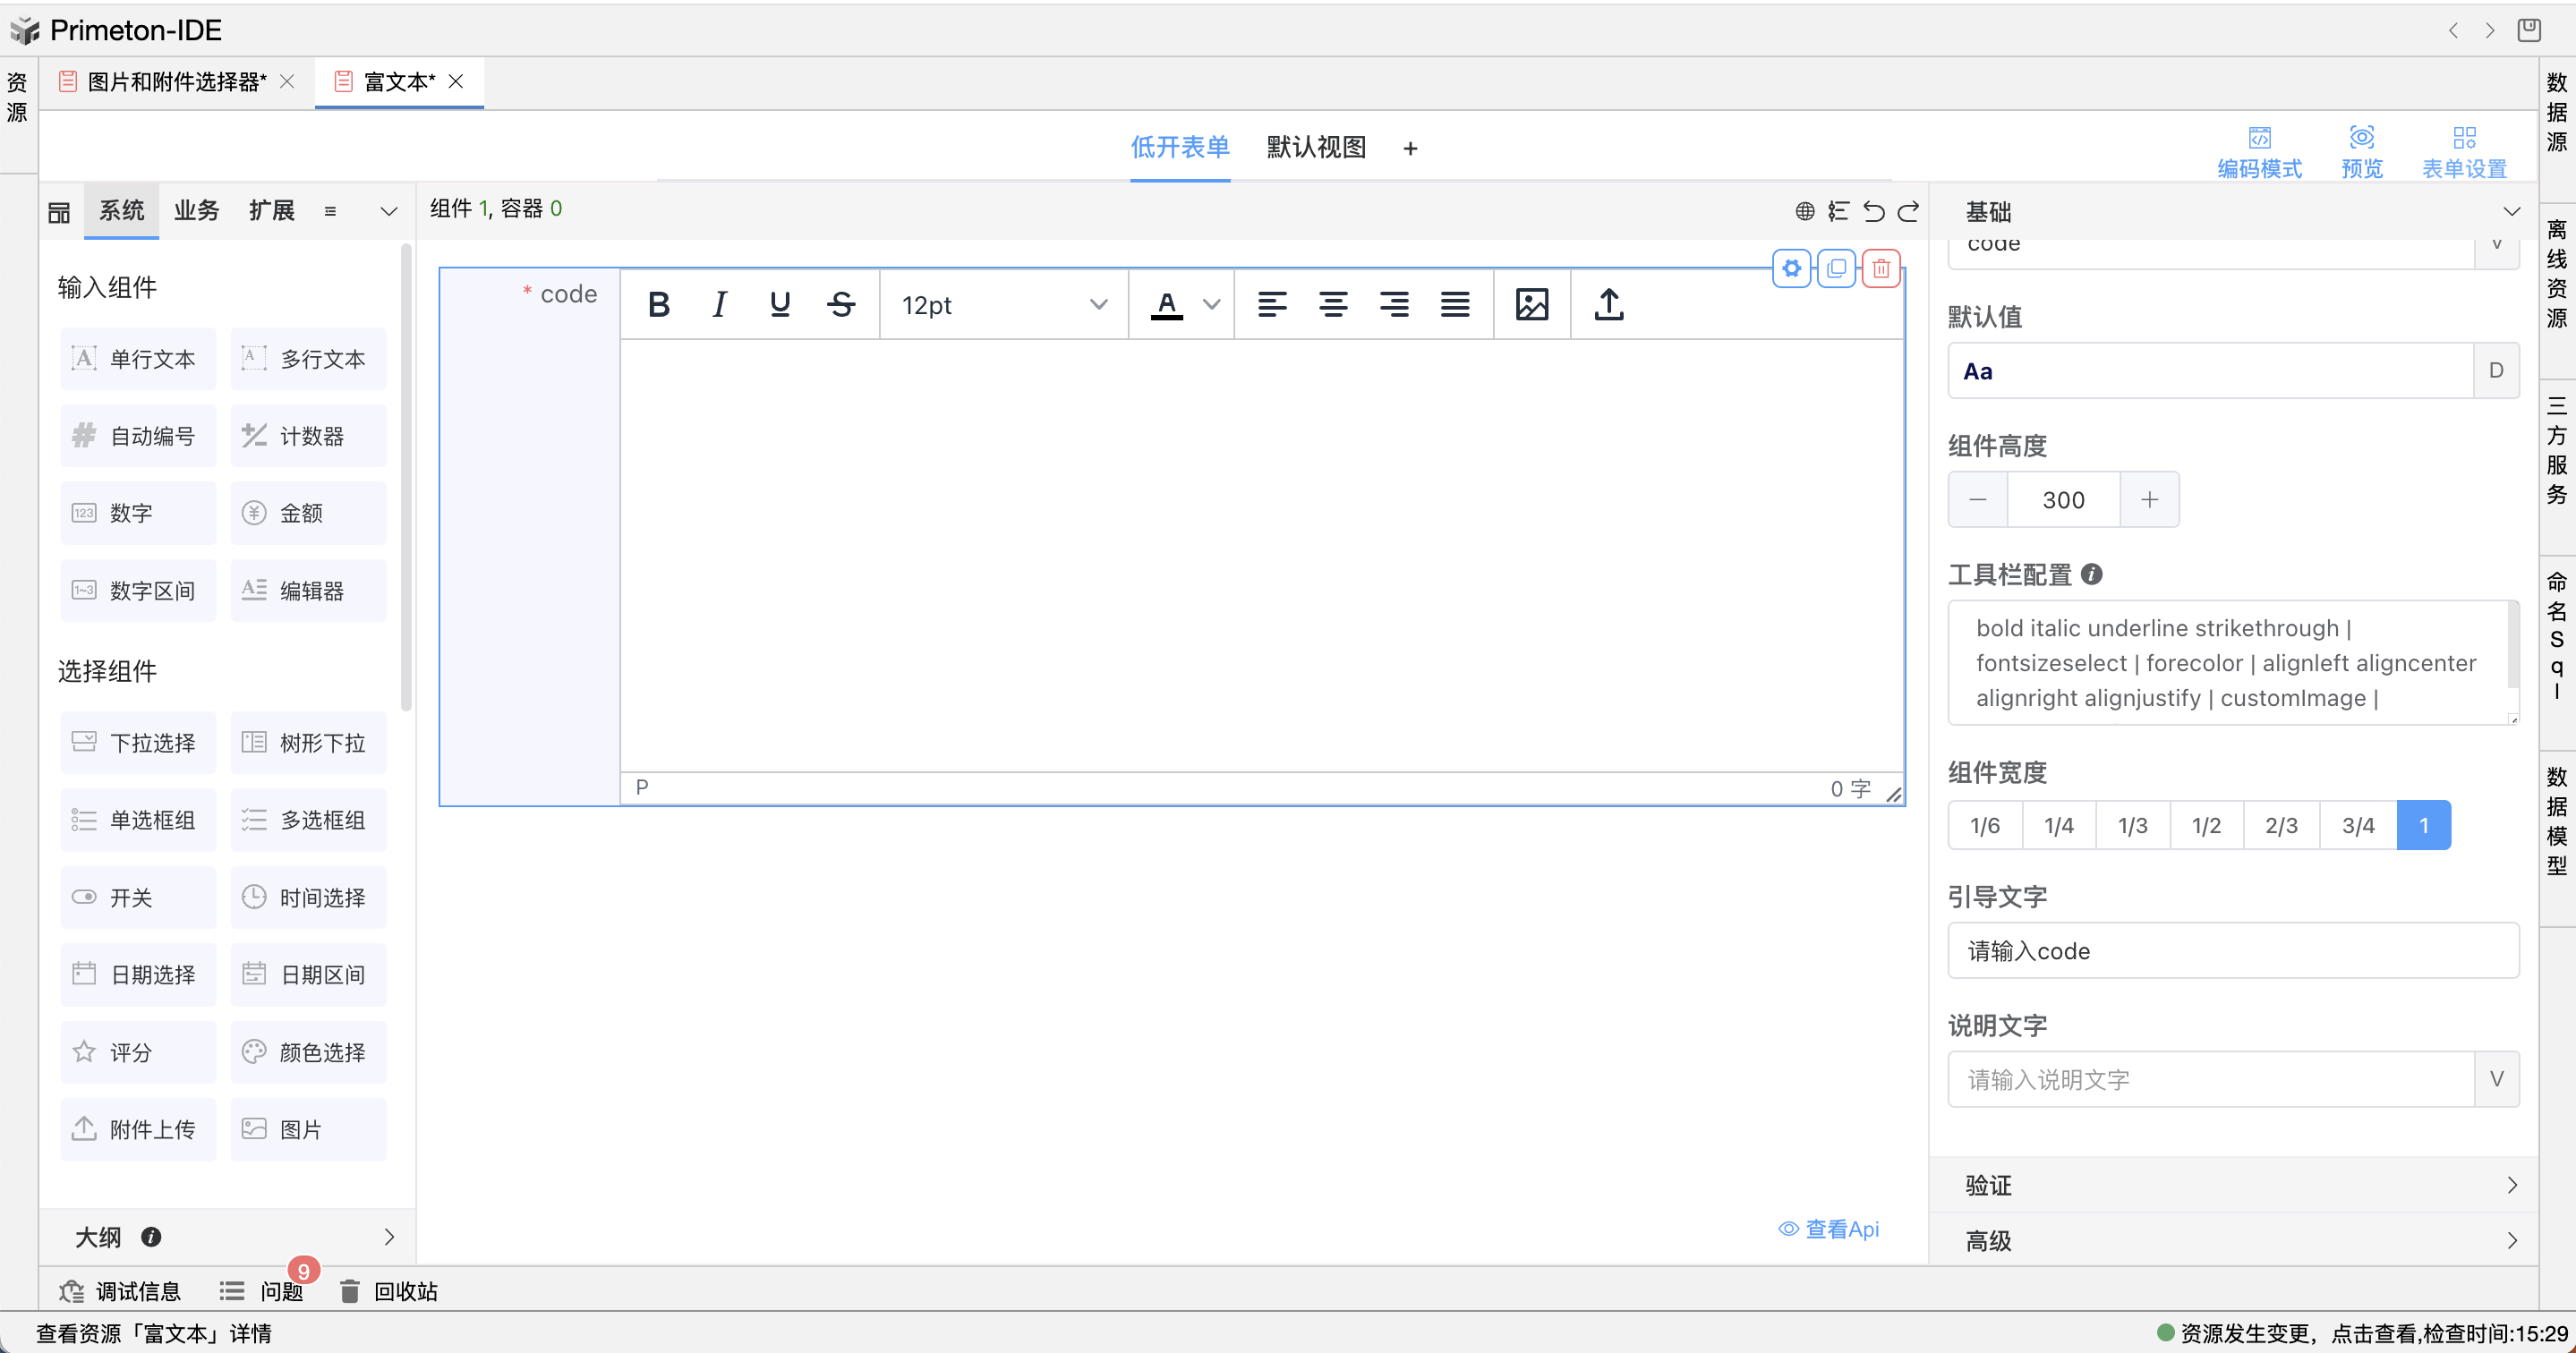This screenshot has width=2576, height=1353.
Task: Insert image using toolbar image icon
Action: coord(1531,305)
